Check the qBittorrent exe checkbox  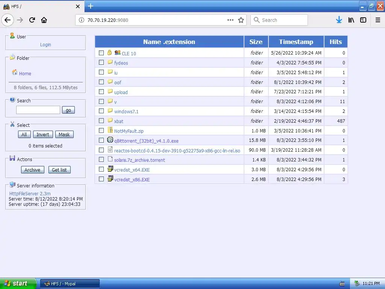tap(101, 140)
